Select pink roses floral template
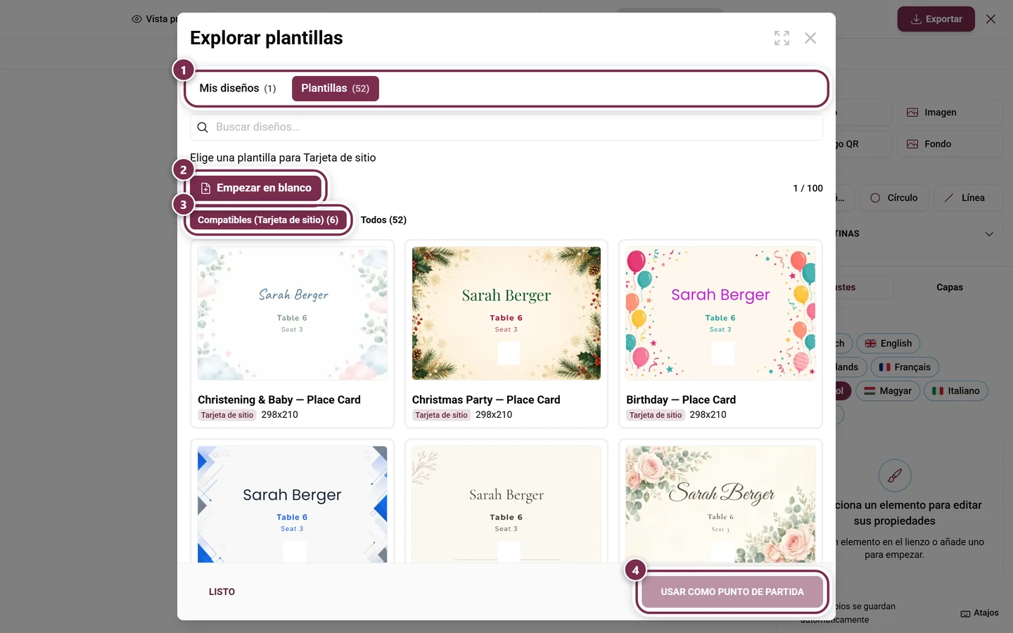This screenshot has width=1013, height=633. coord(720,504)
